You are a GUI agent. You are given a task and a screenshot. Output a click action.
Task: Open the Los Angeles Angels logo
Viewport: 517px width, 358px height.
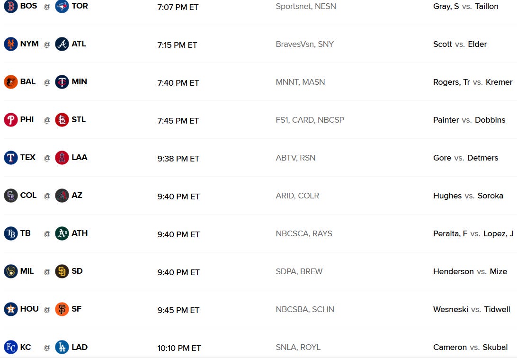[62, 158]
